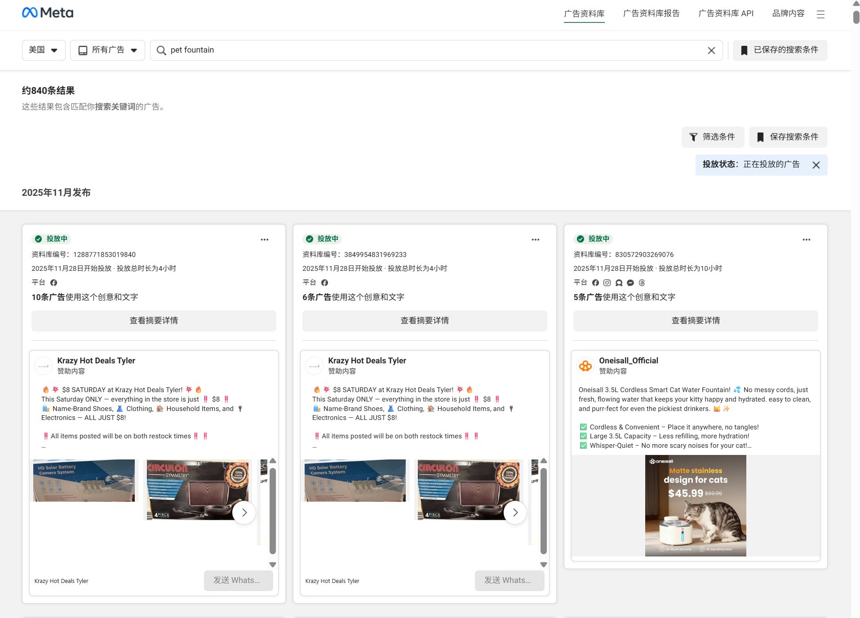The image size is (860, 618).
Task: Open Oneisall cat fountain $45.99 ad image
Action: 696,506
